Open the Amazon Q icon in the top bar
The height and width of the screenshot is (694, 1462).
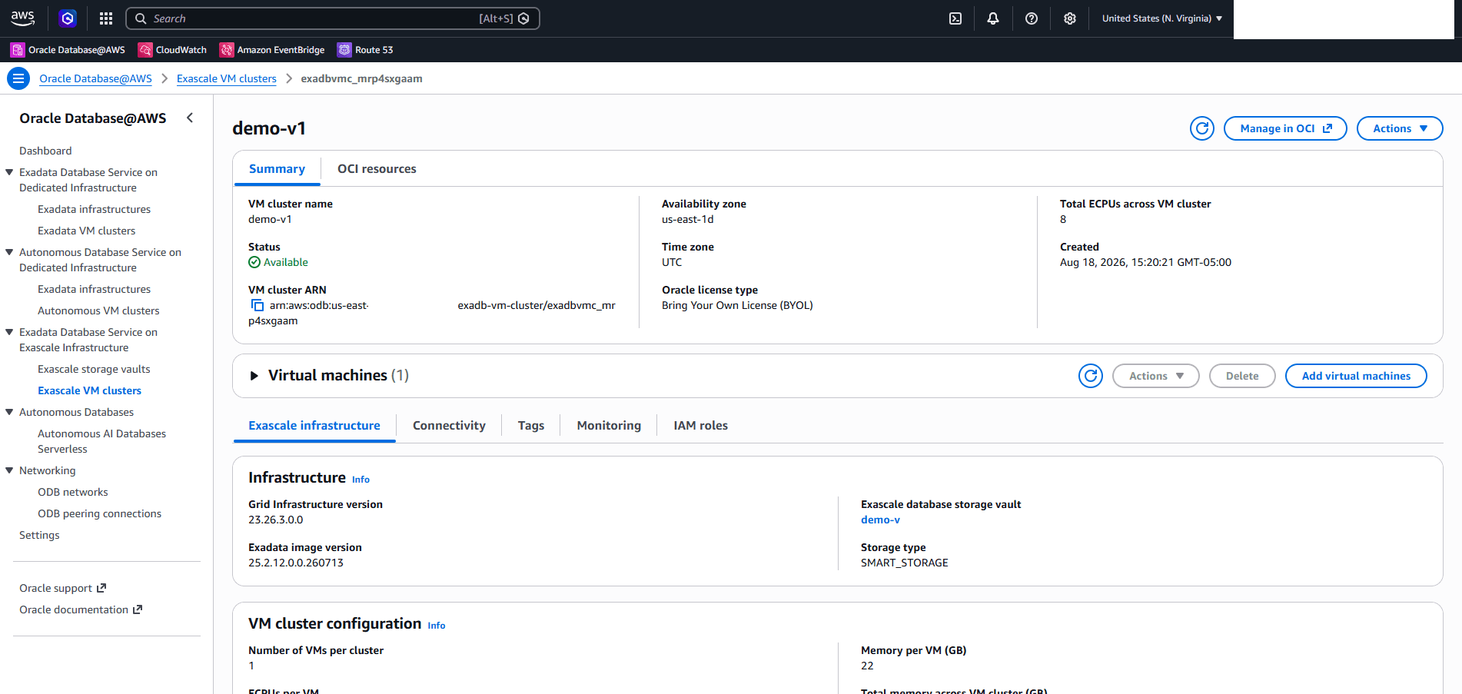[68, 18]
